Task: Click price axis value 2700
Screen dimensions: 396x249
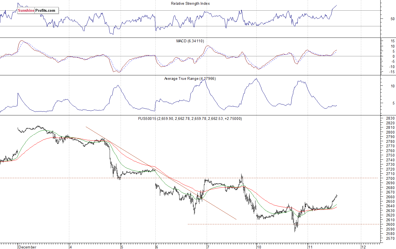Action: pyautogui.click(x=390, y=178)
